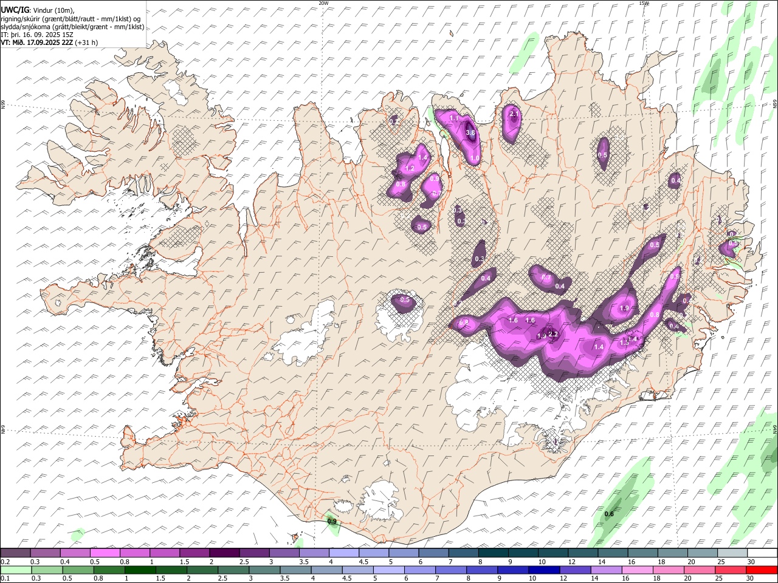Click the 0.7 value next to 0.4 in central highlands
778x583 pixels.
546,278
